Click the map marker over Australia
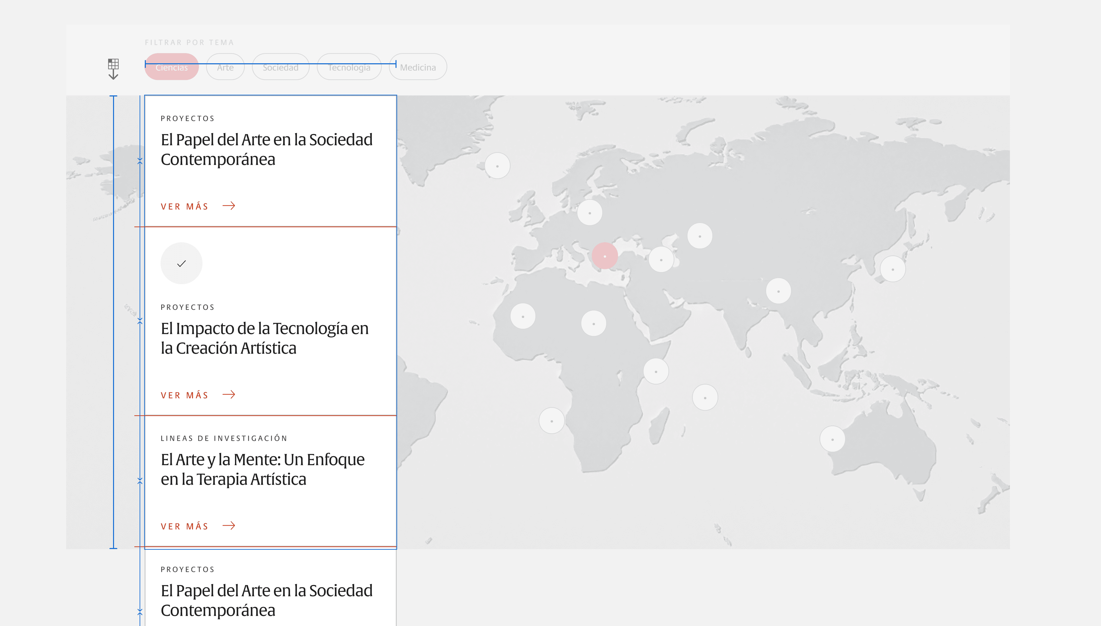The height and width of the screenshot is (626, 1101). (832, 439)
